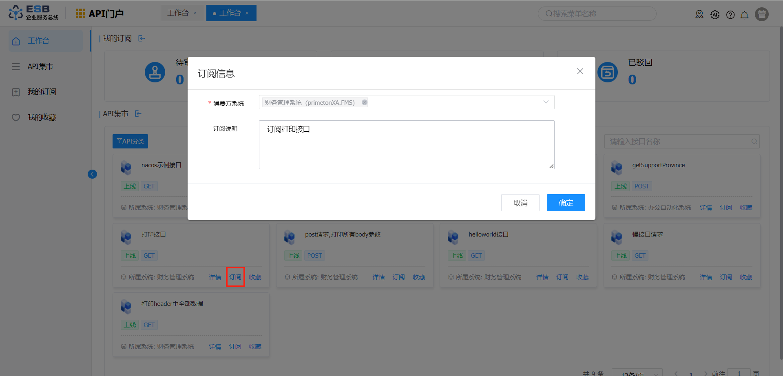Open the help question mark icon

pos(730,15)
